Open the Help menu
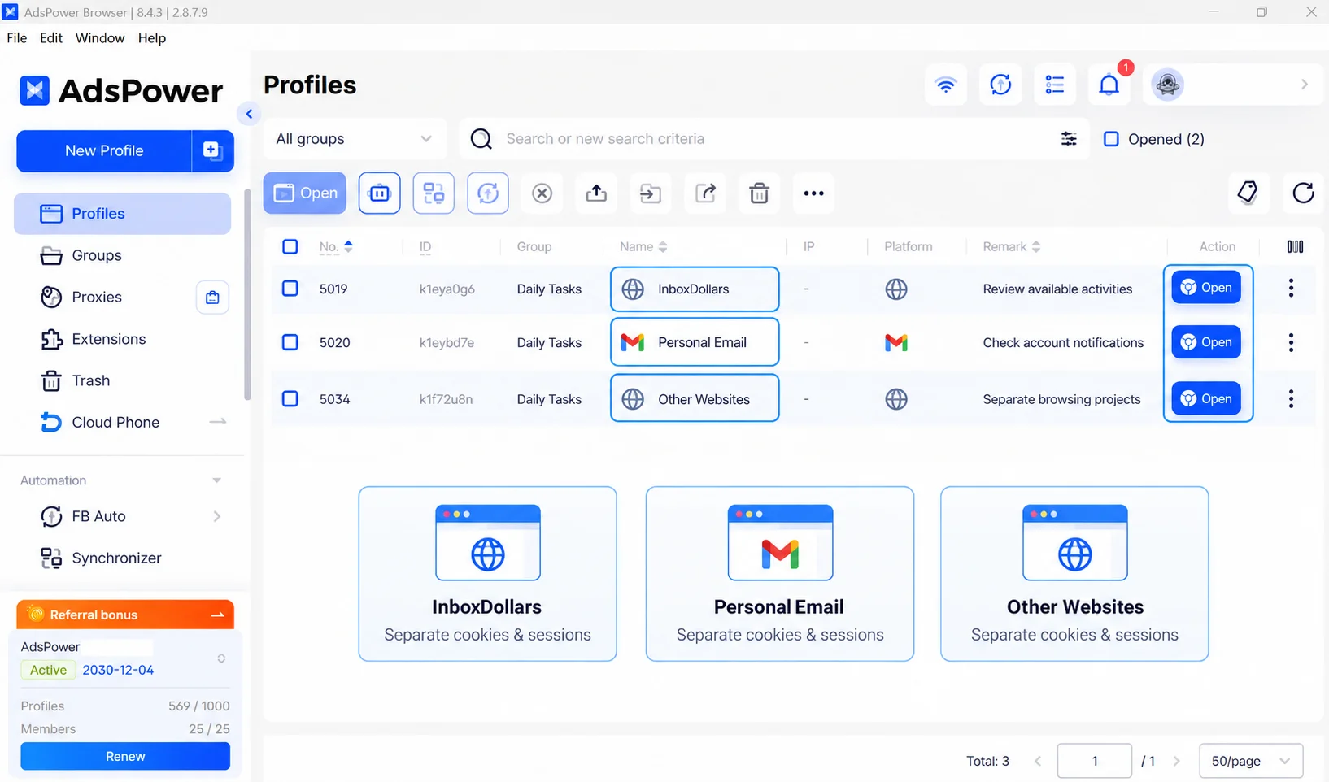 [x=152, y=38]
